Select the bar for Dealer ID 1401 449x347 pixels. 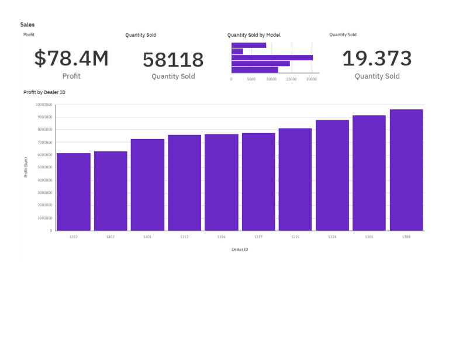point(147,185)
